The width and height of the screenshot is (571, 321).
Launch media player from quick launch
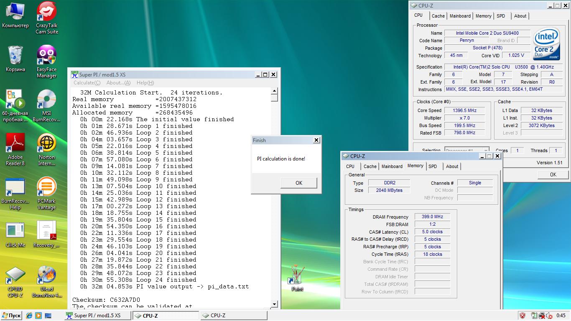click(38, 316)
